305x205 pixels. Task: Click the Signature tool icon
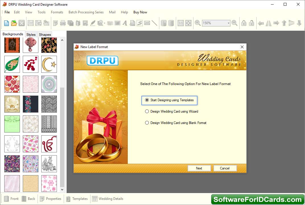pos(139,23)
